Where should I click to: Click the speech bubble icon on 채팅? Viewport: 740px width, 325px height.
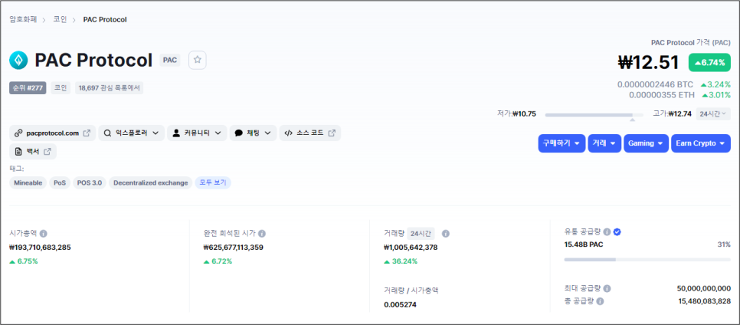(x=239, y=133)
